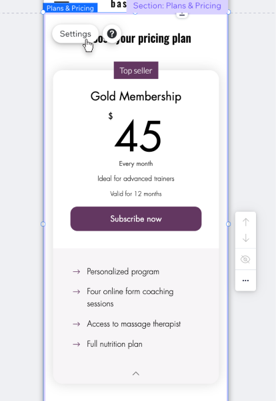276x401 pixels.
Task: Select the Section: Plans & Pricing label
Action: [x=177, y=5]
